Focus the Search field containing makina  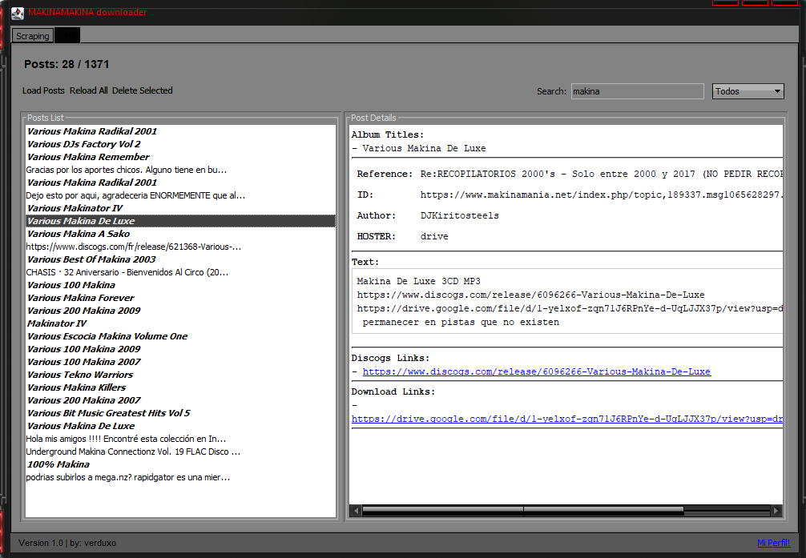point(637,91)
